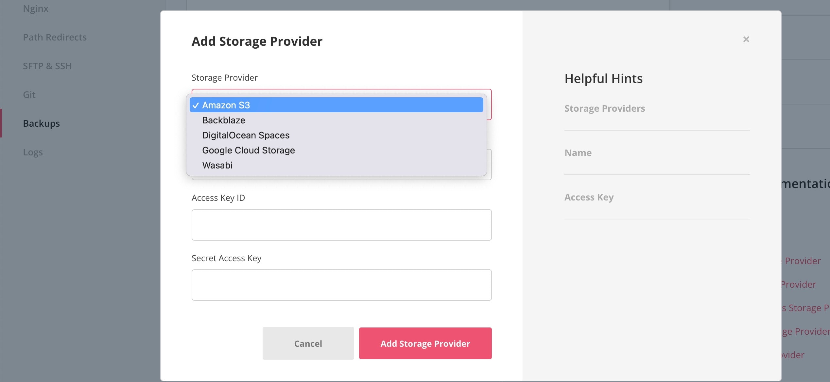Screen dimensions: 830x382
Task: Open SFTP & SSH settings
Action: click(x=47, y=66)
